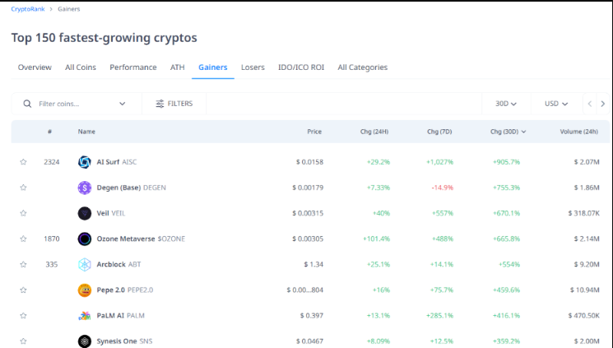
Task: Click the PaLM AI logo
Action: pos(85,316)
